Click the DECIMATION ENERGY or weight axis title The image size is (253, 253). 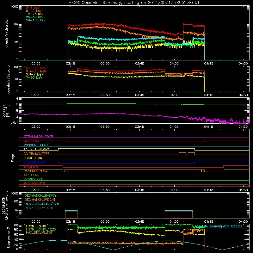5,205
